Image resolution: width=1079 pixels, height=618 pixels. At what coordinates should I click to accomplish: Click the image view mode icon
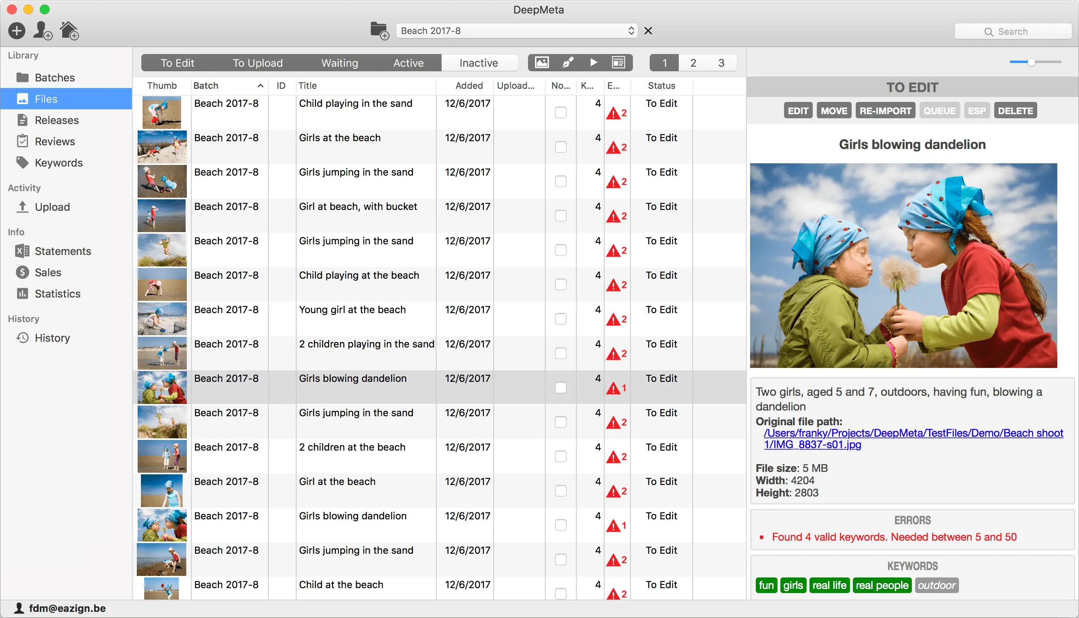click(541, 62)
